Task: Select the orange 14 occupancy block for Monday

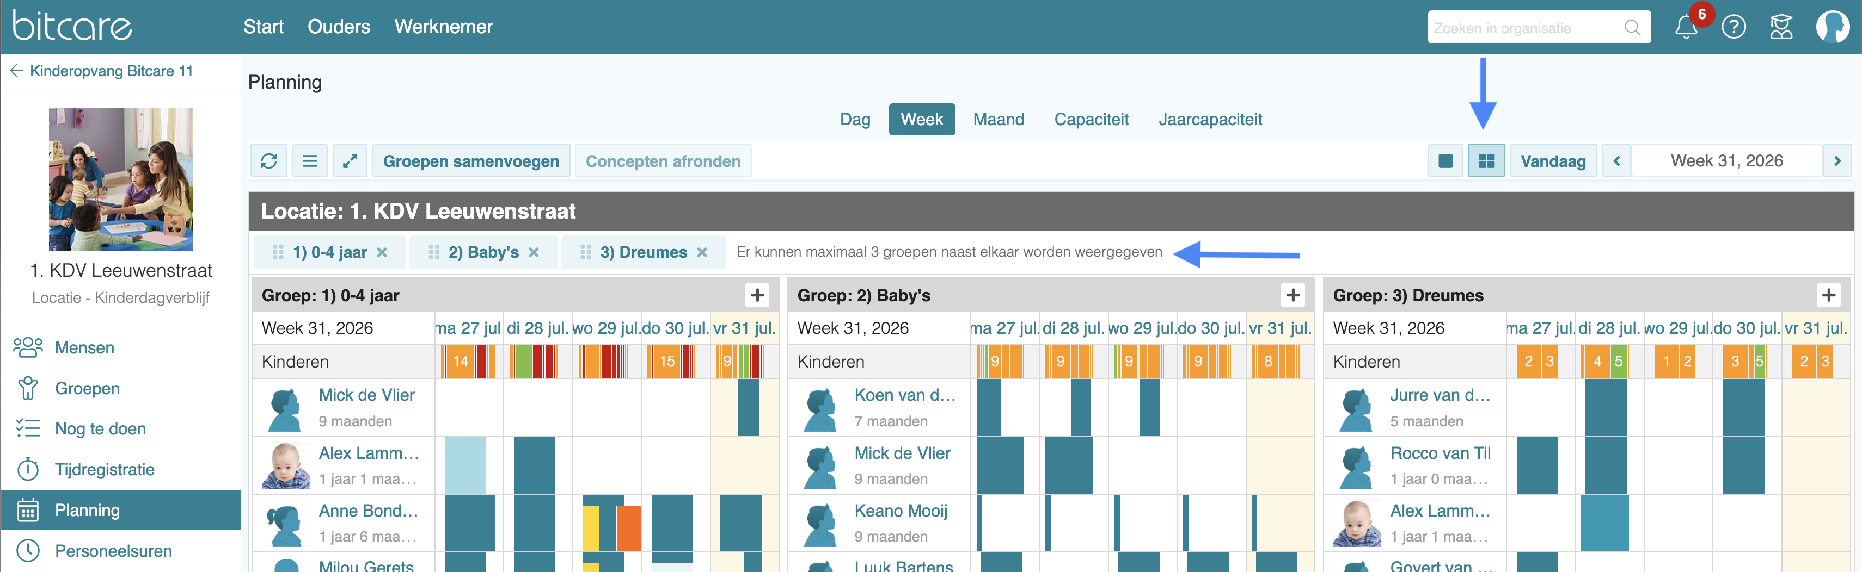Action: pyautogui.click(x=460, y=362)
